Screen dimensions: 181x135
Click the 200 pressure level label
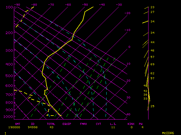tap(9, 33)
